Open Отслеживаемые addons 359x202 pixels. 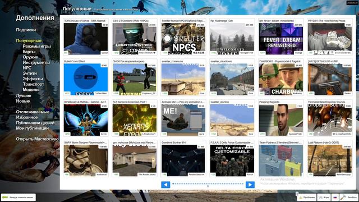coord(33,112)
